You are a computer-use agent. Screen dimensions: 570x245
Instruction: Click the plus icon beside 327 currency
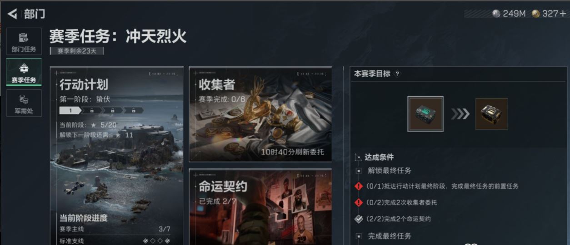(x=563, y=14)
